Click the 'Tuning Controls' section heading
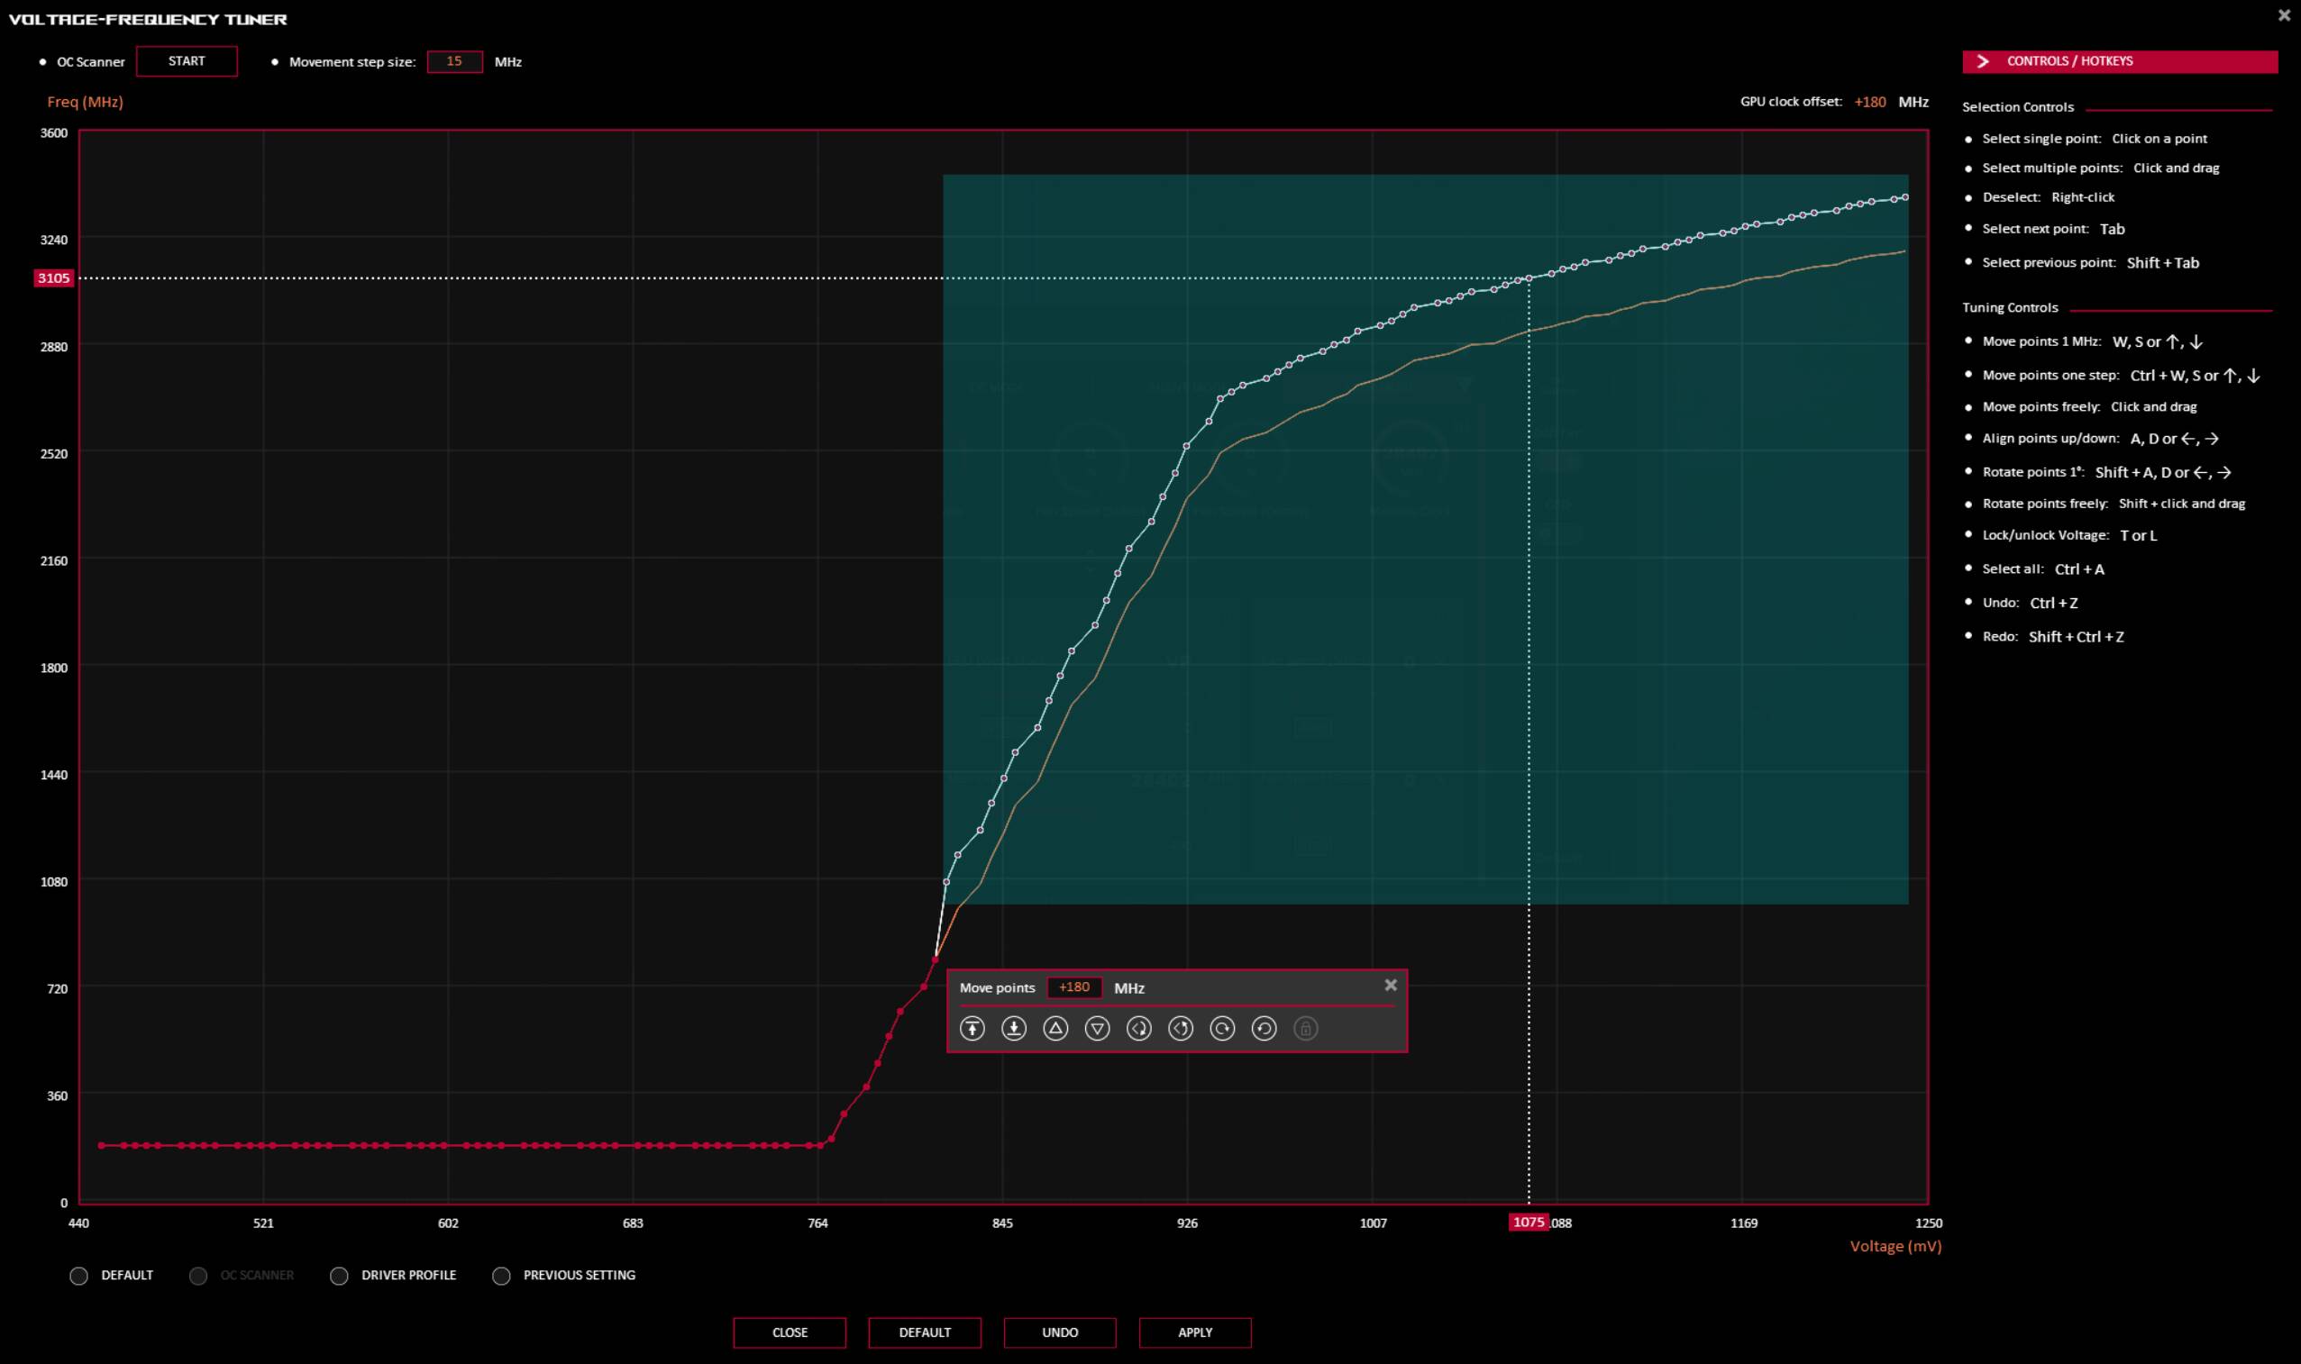 (x=2010, y=308)
